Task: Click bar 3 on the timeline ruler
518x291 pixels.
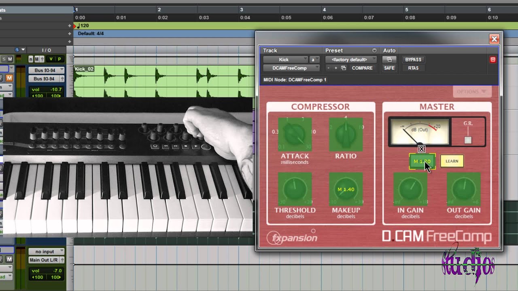Action: 242,9
